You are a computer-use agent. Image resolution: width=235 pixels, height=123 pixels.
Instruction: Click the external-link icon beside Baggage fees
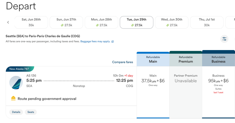[113, 42]
